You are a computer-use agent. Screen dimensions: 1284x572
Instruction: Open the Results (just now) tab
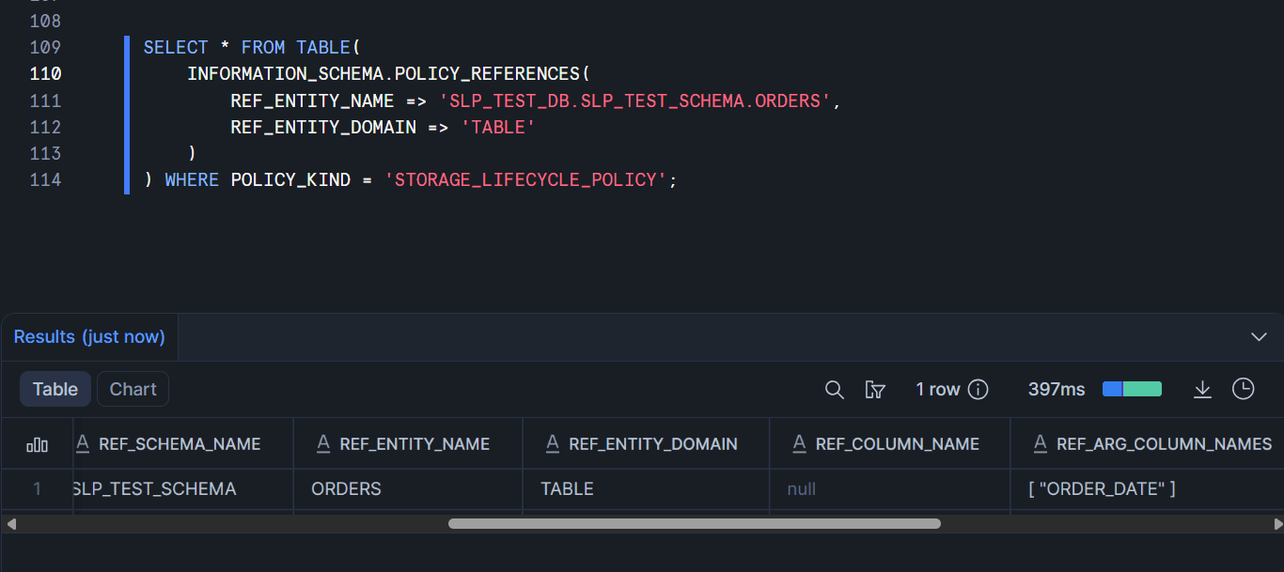tap(89, 337)
